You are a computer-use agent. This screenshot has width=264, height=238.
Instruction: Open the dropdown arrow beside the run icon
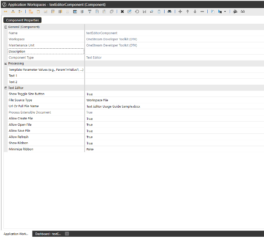[225, 11]
